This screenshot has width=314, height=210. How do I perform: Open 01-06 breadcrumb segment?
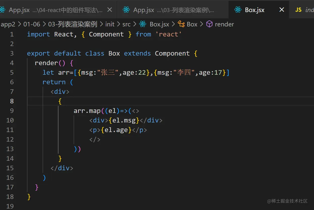pos(32,24)
